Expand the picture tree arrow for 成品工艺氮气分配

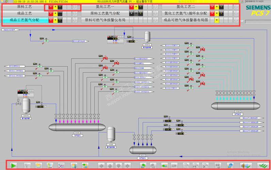pyautogui.click(x=75, y=20)
